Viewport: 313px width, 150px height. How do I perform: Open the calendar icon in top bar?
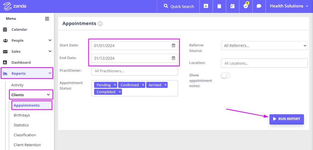(x=232, y=6)
